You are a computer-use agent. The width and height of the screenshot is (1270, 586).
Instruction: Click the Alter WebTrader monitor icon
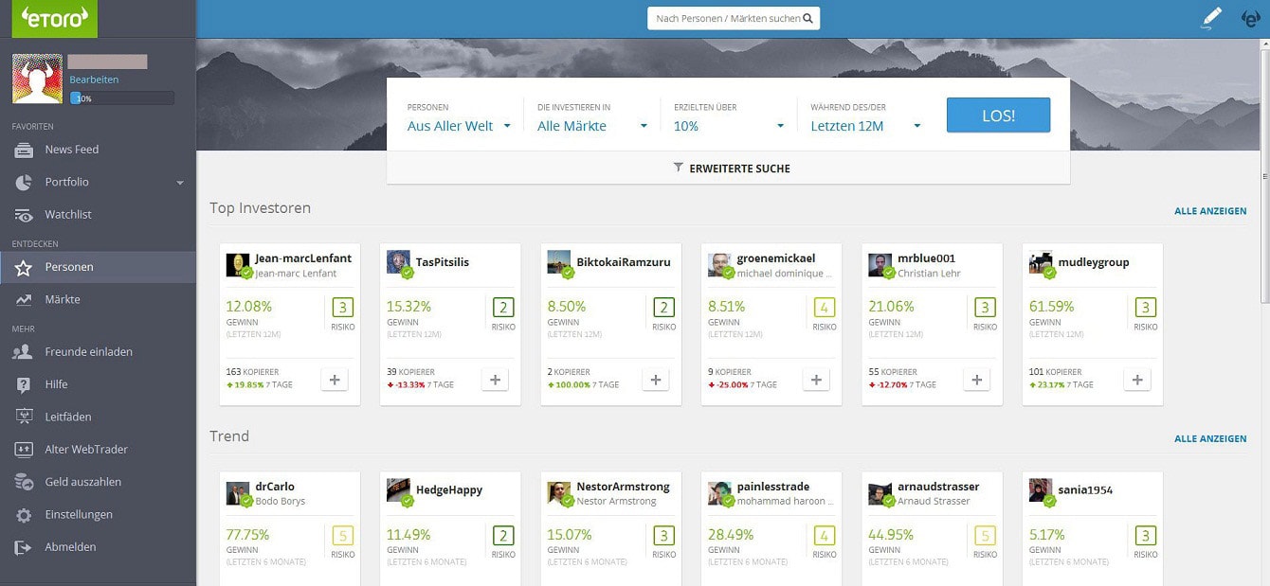pos(24,450)
